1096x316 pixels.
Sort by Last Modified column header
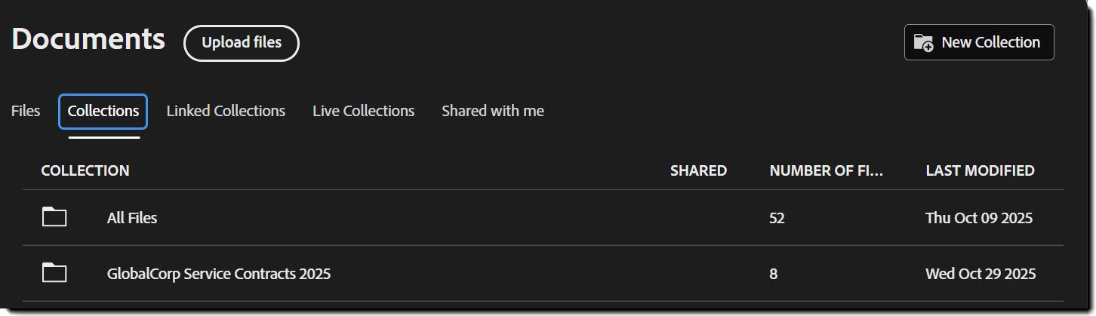(x=980, y=170)
